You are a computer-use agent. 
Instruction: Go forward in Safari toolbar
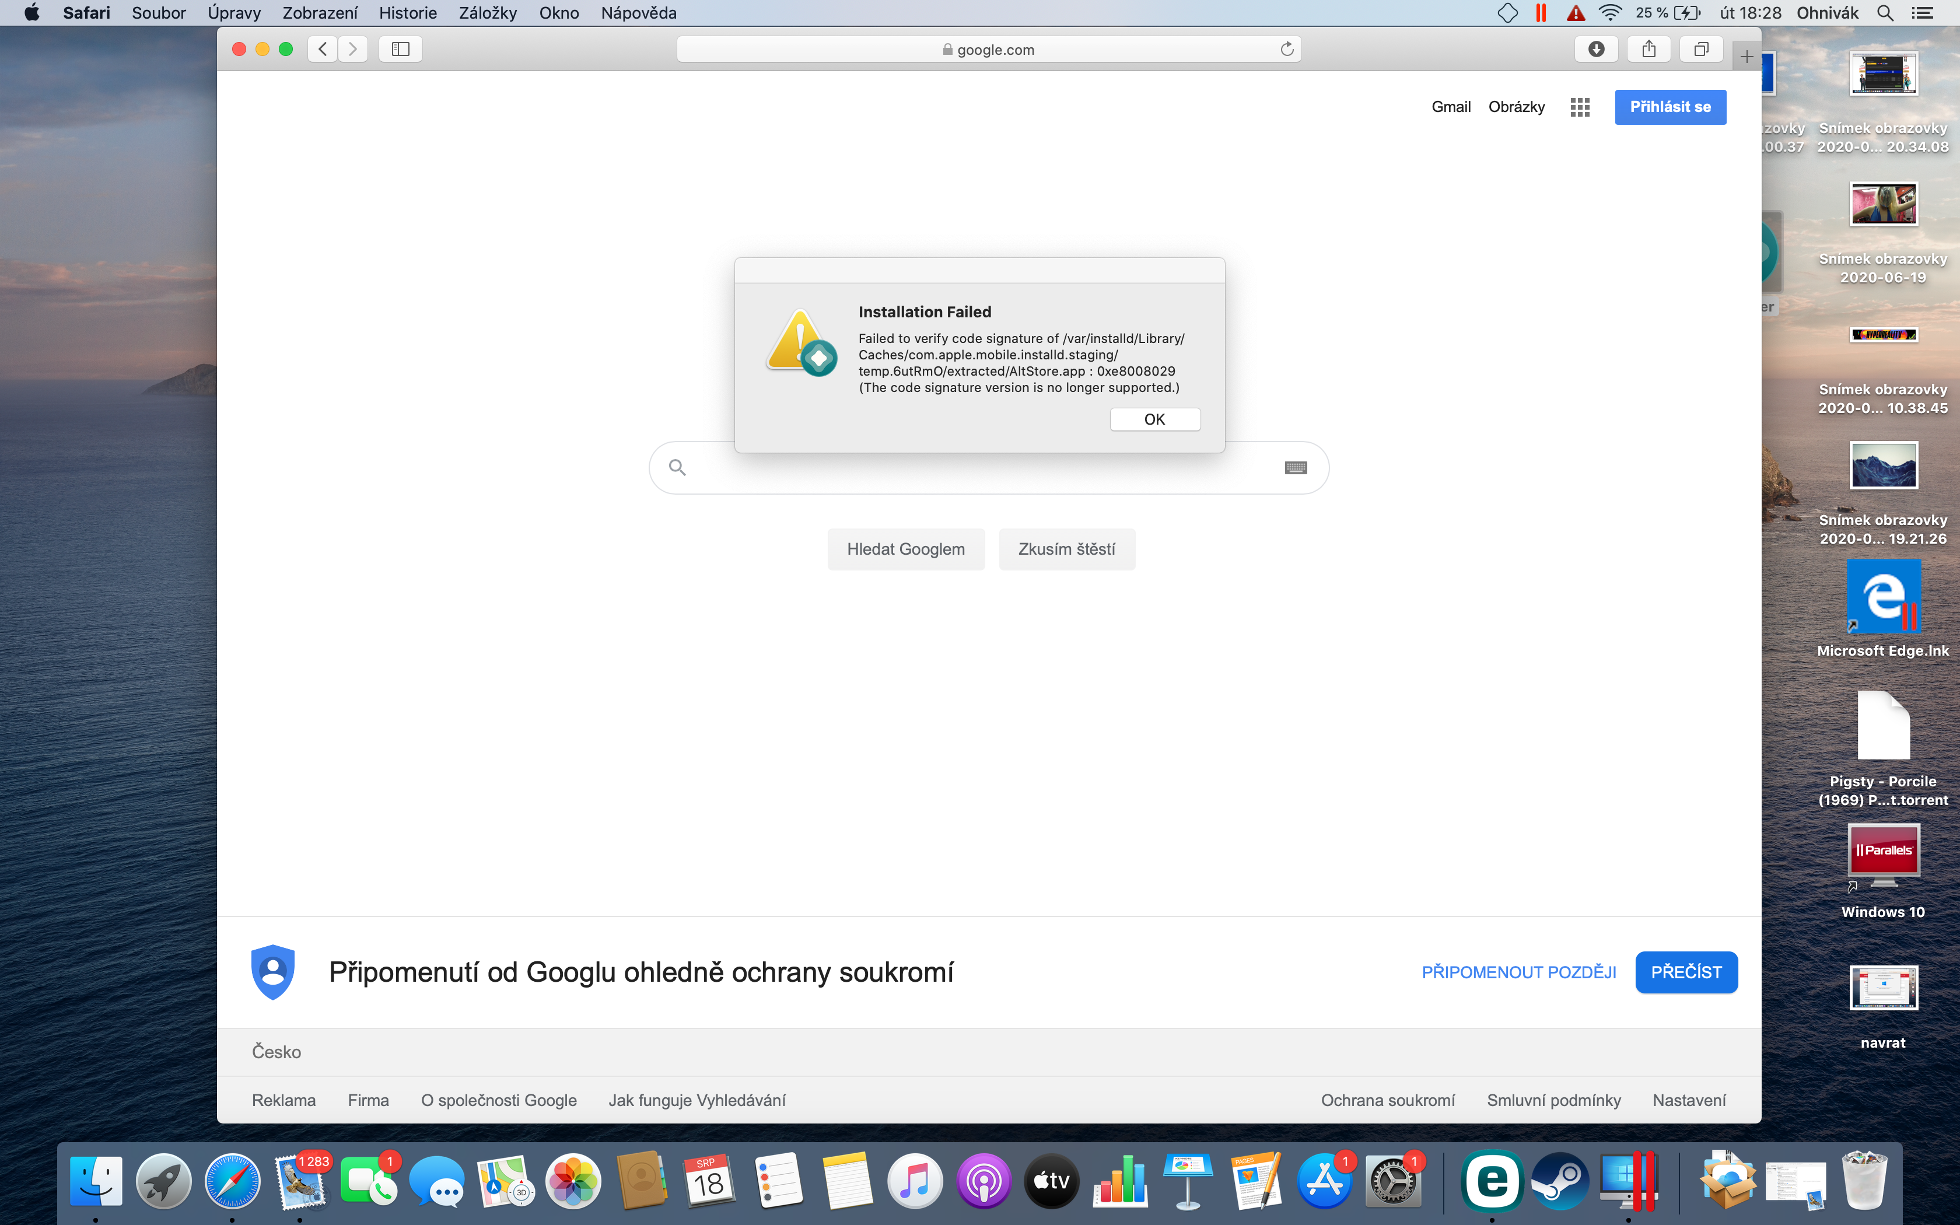pyautogui.click(x=353, y=50)
